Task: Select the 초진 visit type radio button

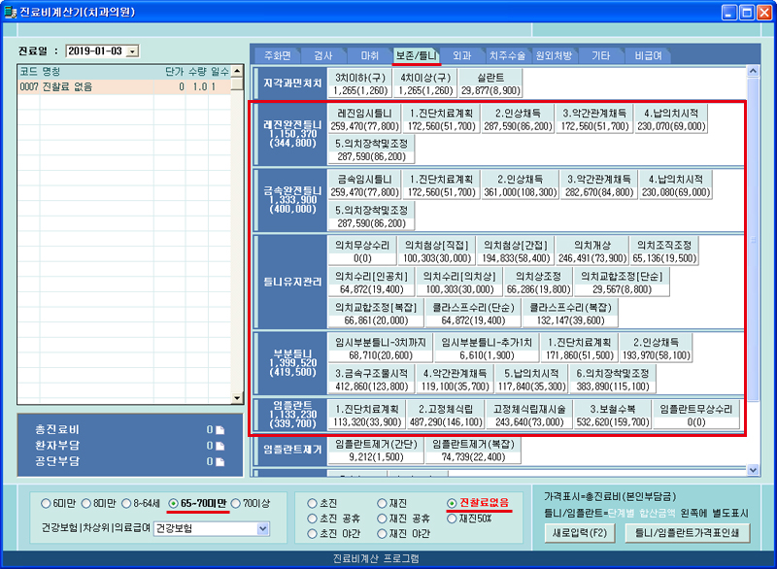Action: [311, 503]
